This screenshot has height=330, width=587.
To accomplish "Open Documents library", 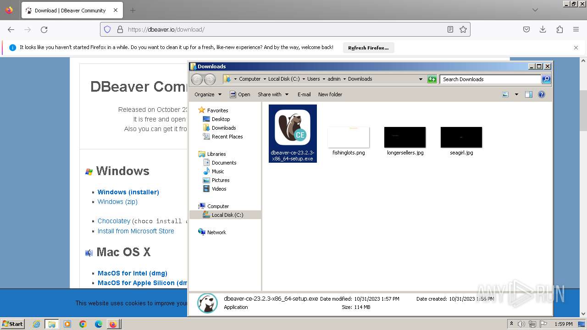I will click(220, 163).
